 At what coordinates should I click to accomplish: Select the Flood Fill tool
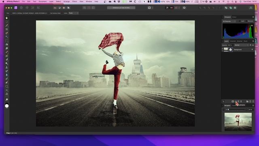pyautogui.click(x=6, y=45)
